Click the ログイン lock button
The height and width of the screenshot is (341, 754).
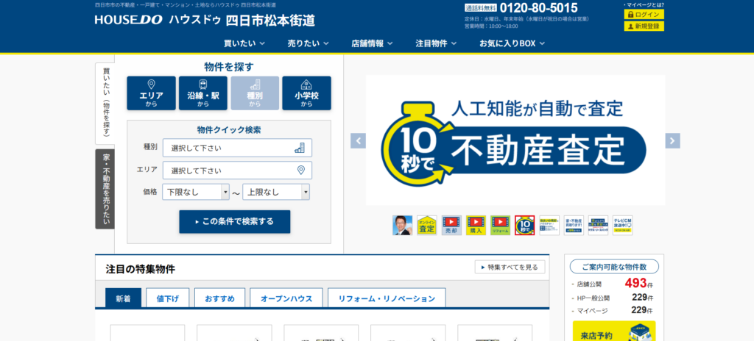(644, 15)
